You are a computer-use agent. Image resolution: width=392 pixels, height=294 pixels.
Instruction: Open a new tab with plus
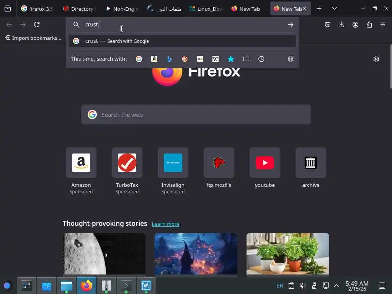click(319, 9)
